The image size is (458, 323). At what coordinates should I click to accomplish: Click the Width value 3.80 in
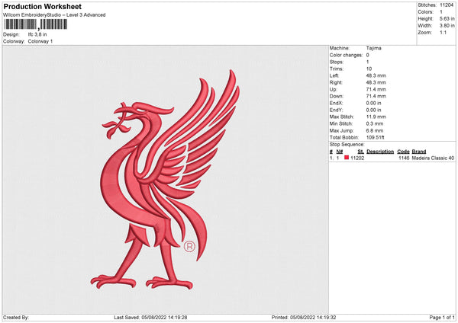[447, 26]
